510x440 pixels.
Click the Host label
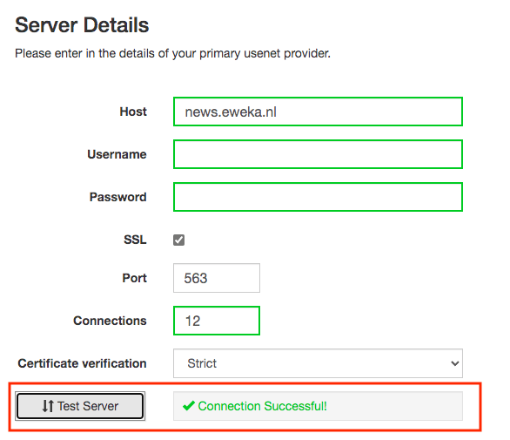point(133,112)
